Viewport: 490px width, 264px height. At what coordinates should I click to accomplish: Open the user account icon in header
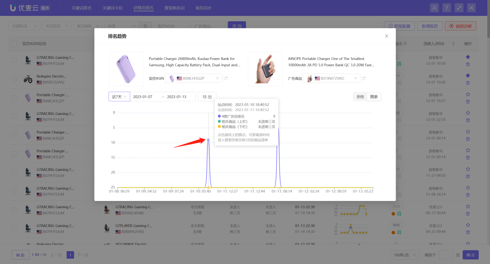tap(435, 8)
